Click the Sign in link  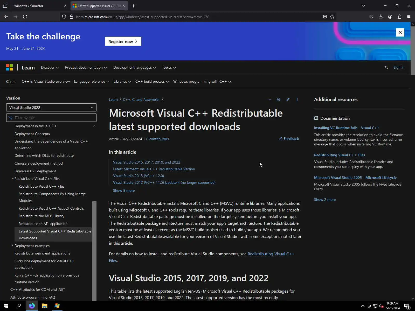[x=399, y=67]
